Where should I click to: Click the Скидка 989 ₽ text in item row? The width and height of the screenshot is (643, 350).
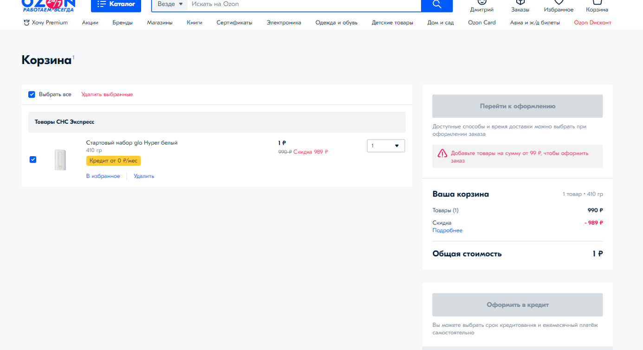pyautogui.click(x=311, y=152)
